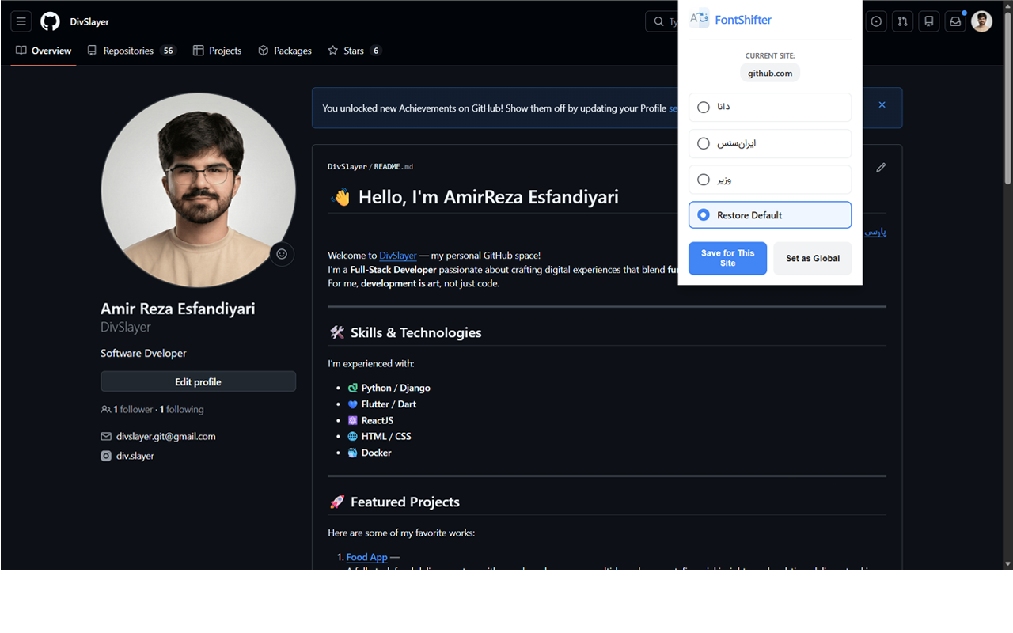Click the Instagram icon beside div.slayer

click(106, 456)
